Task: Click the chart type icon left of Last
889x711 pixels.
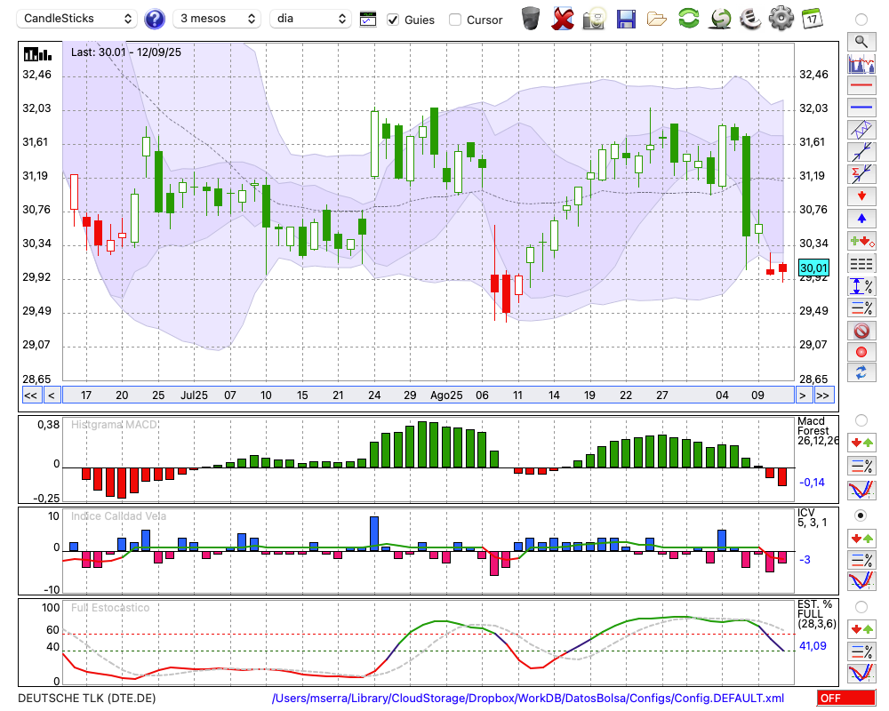Action: (37, 54)
